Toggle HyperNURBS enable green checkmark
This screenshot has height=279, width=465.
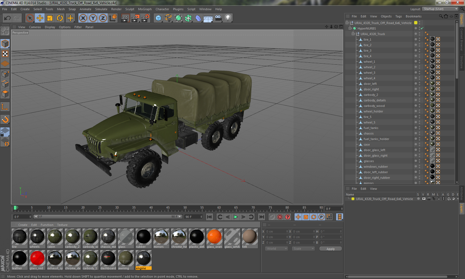[422, 28]
